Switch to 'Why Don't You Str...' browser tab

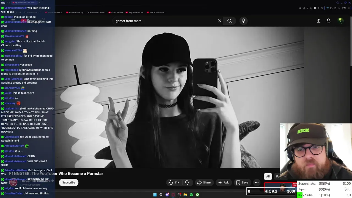pyautogui.click(x=135, y=12)
